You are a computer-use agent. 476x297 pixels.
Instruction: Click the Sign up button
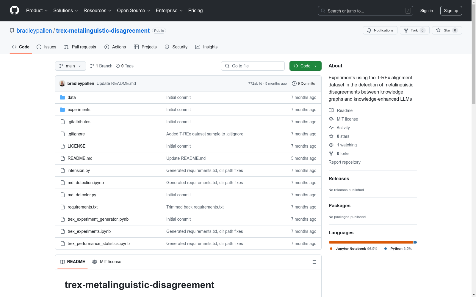click(451, 11)
